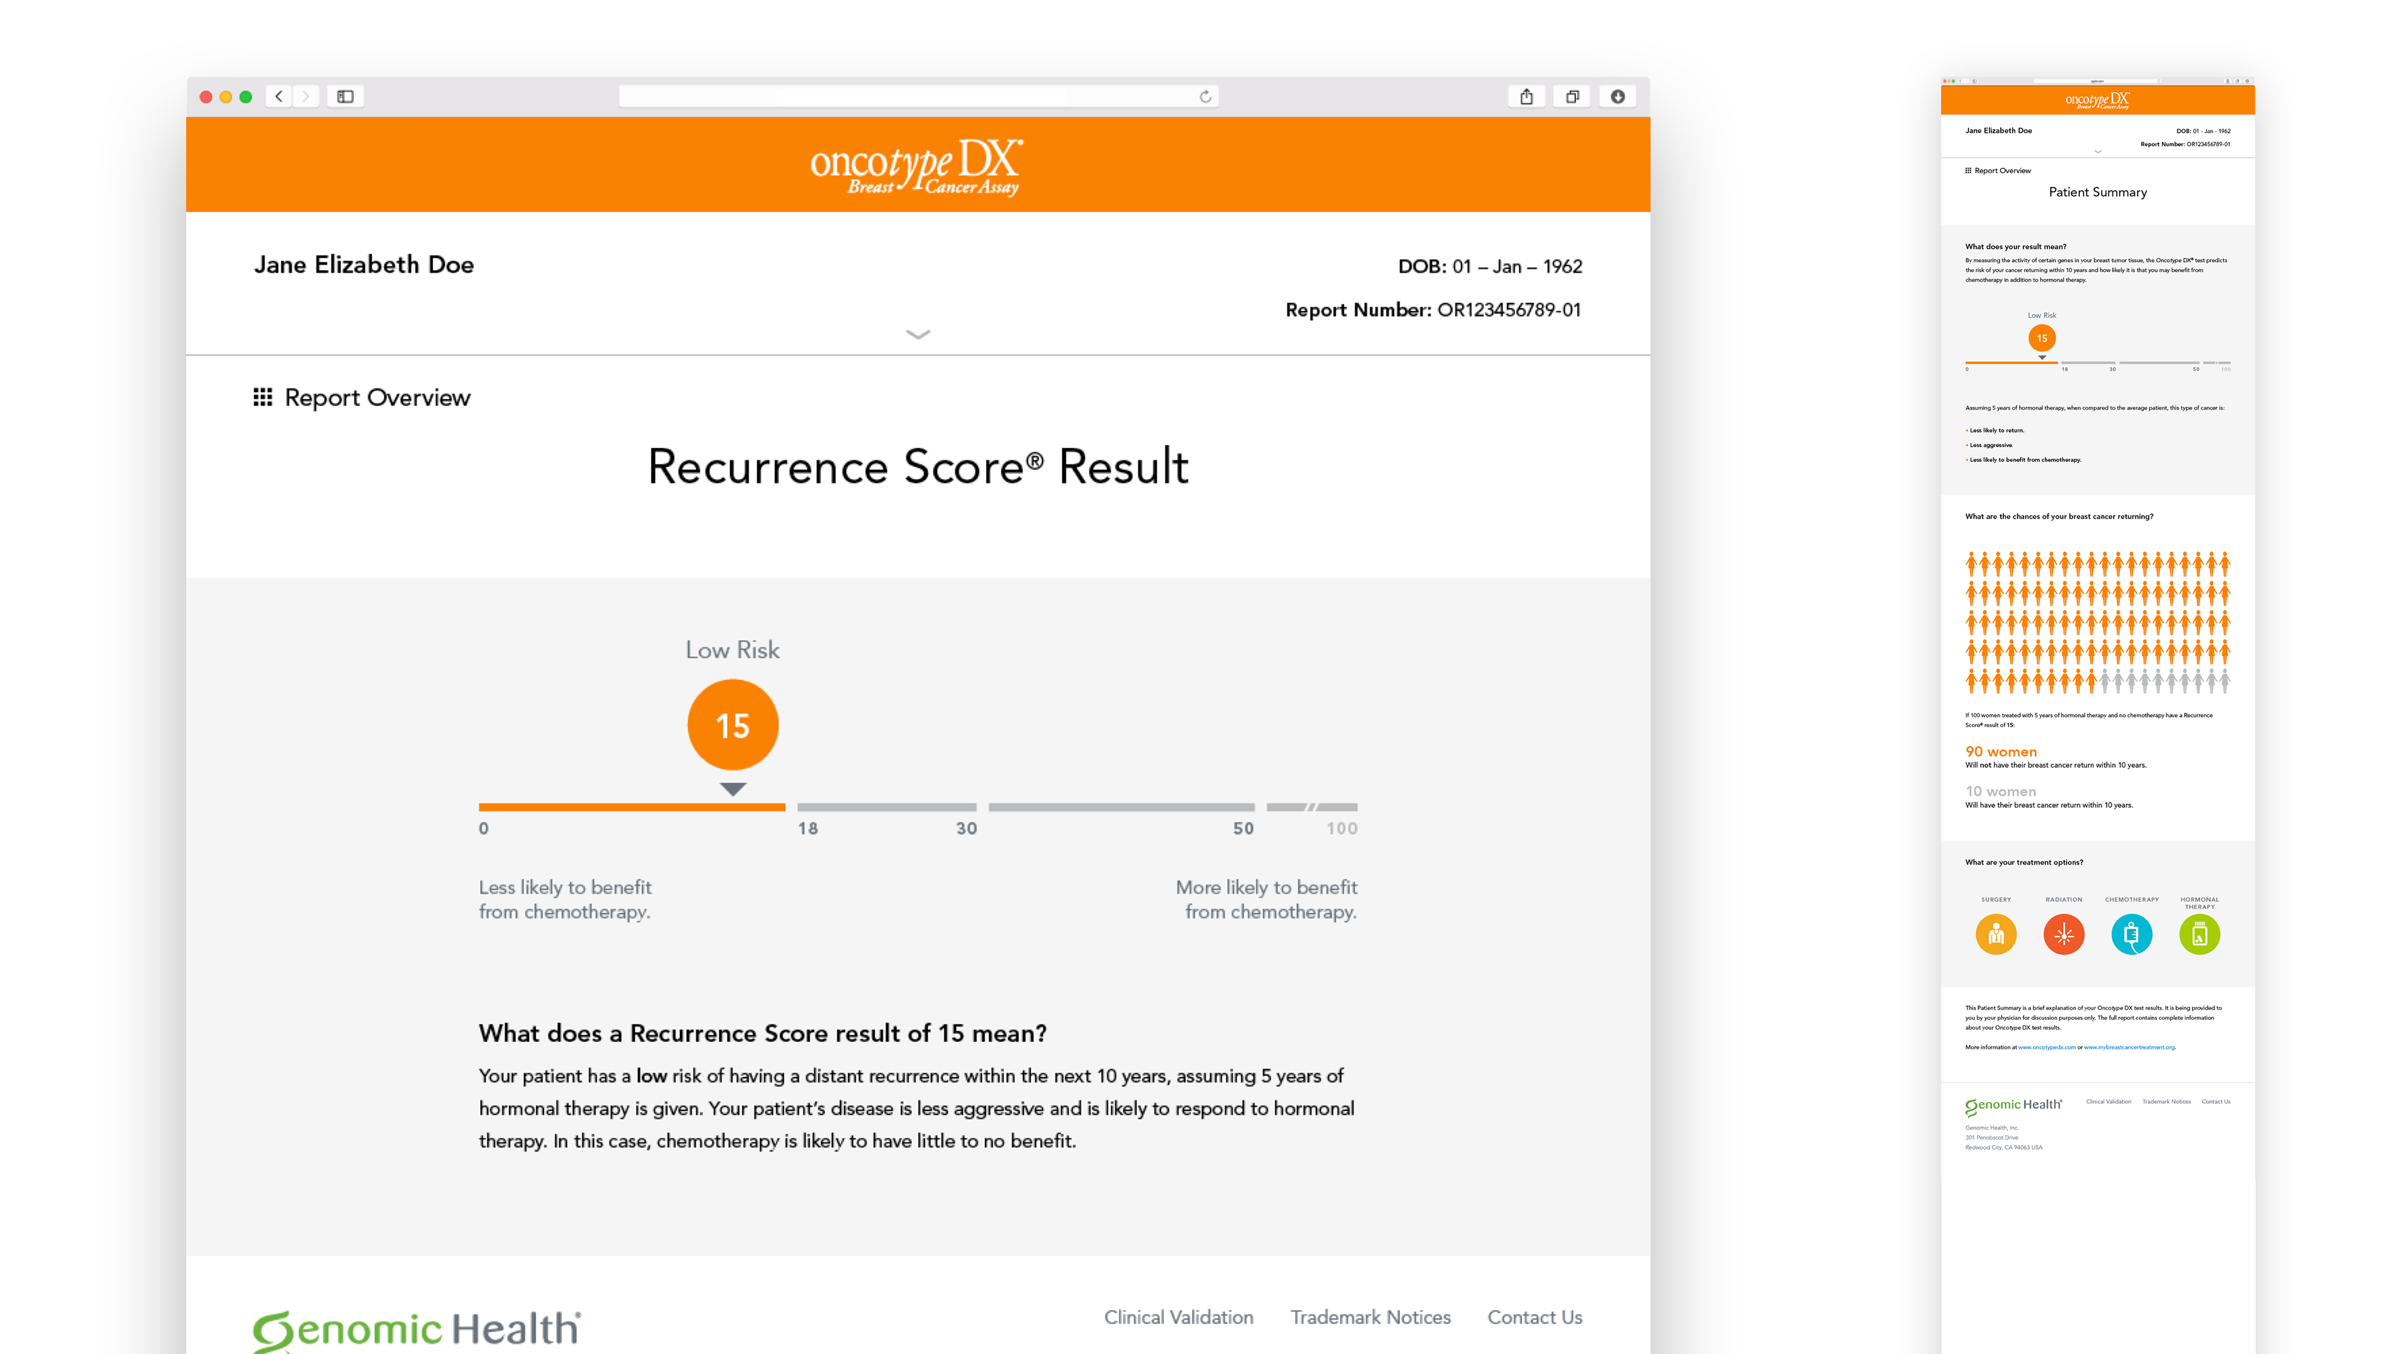Click the gray 30–50 scale segment
2407x1354 pixels.
[x=1121, y=806]
